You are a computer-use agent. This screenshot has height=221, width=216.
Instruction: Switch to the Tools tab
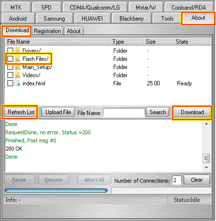167,18
